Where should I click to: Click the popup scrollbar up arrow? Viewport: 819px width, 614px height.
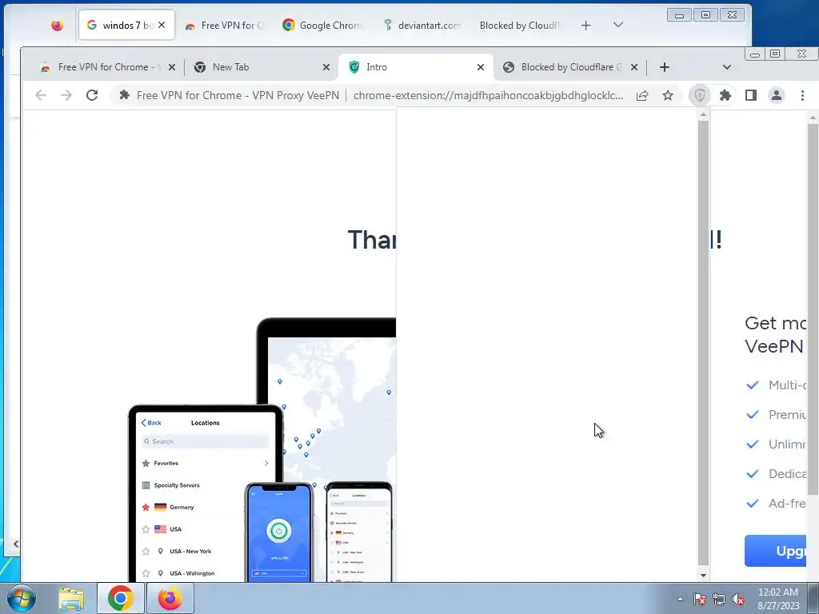coord(703,114)
